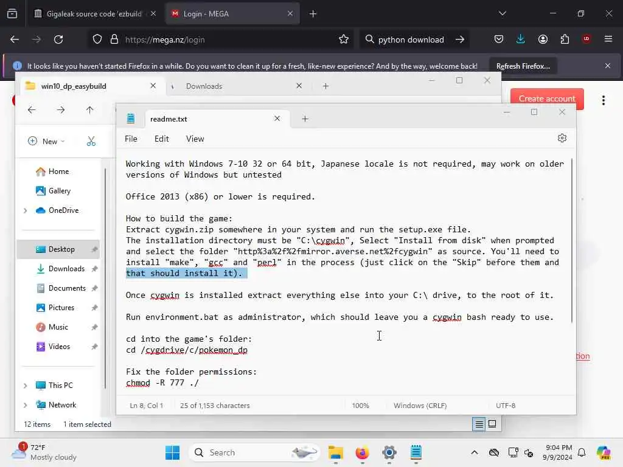623x467 pixels.
Task: Open Firefox account icon
Action: (543, 39)
